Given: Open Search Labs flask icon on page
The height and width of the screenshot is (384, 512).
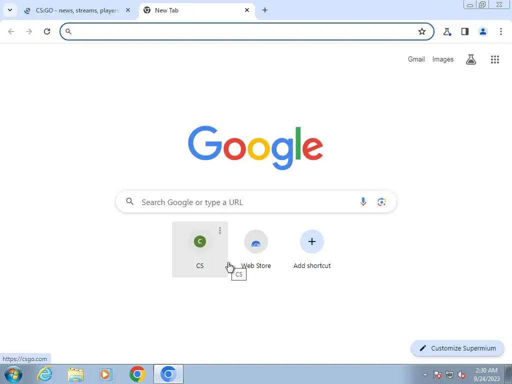Looking at the screenshot, I should [471, 59].
